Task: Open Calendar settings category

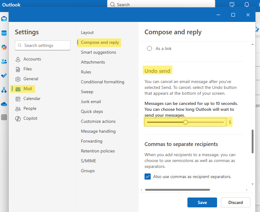Action: coord(28,99)
